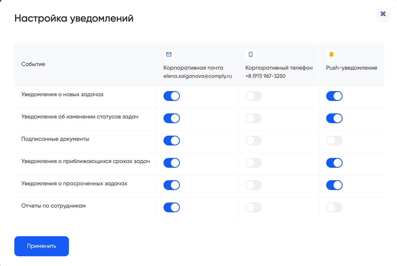397x266 pixels.
Task: Turn off email for signed documents
Action: [x=172, y=141]
